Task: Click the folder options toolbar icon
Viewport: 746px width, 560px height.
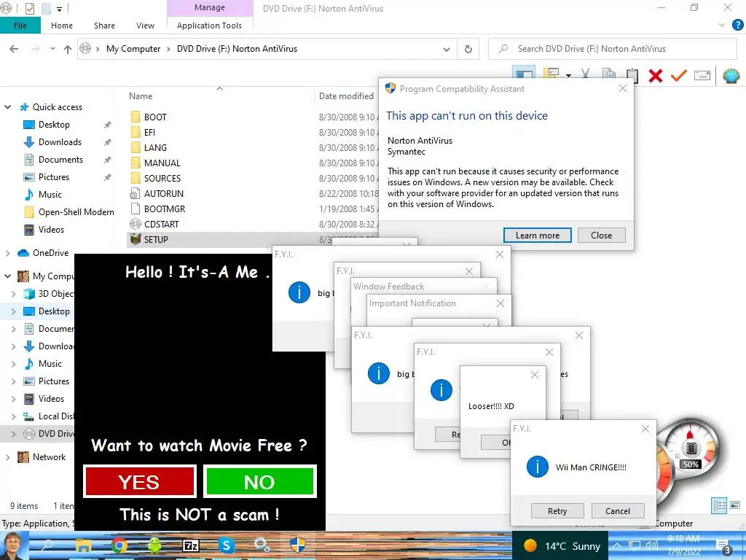Action: (551, 74)
